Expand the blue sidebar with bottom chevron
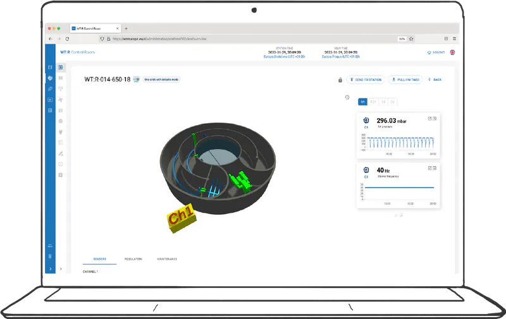The width and height of the screenshot is (506, 319). click(x=50, y=268)
